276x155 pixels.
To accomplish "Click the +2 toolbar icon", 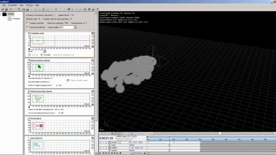I will point(85,9).
